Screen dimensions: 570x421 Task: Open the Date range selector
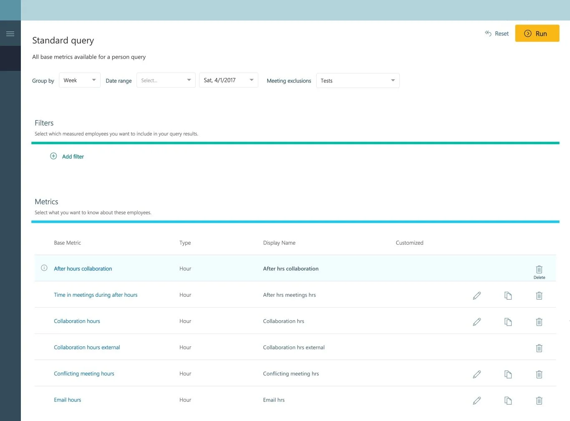[x=166, y=80]
